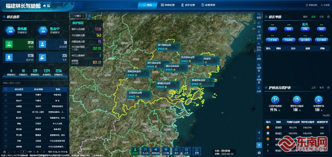Go to next page in pagination
Image resolution: width=332 pixels, height=157 pixels.
[34, 152]
